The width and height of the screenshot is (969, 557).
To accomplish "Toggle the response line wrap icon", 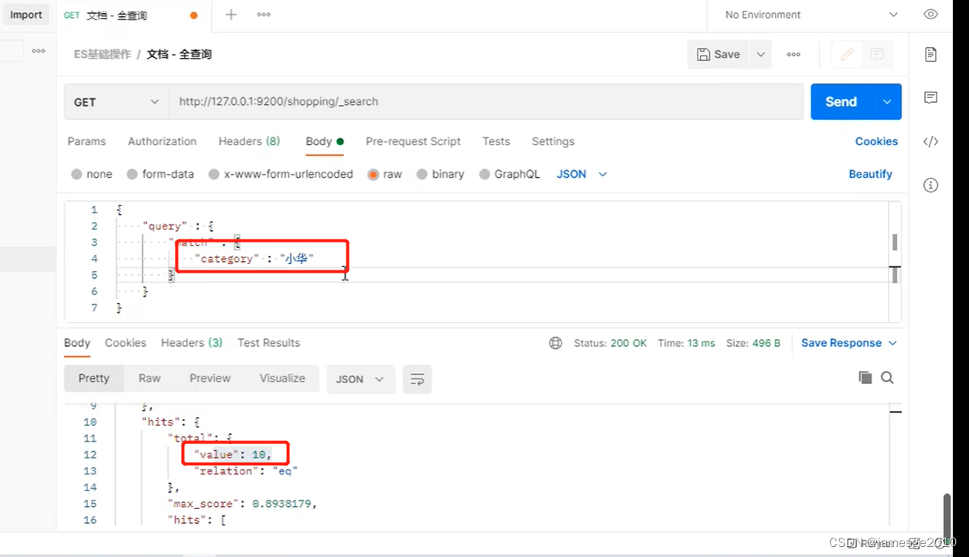I will click(x=418, y=379).
